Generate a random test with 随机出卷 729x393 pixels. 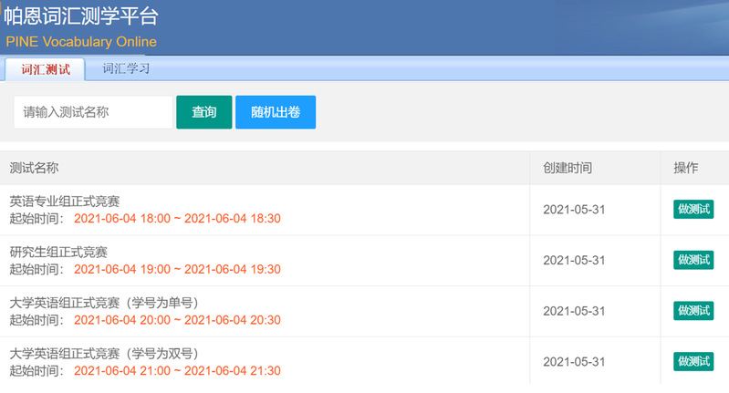point(276,112)
